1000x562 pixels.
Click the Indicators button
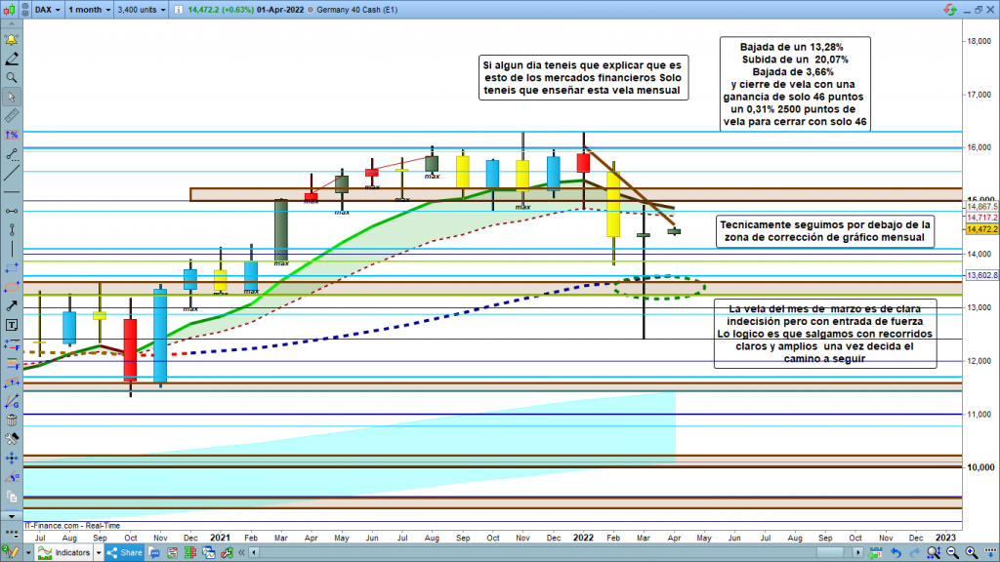click(x=64, y=553)
